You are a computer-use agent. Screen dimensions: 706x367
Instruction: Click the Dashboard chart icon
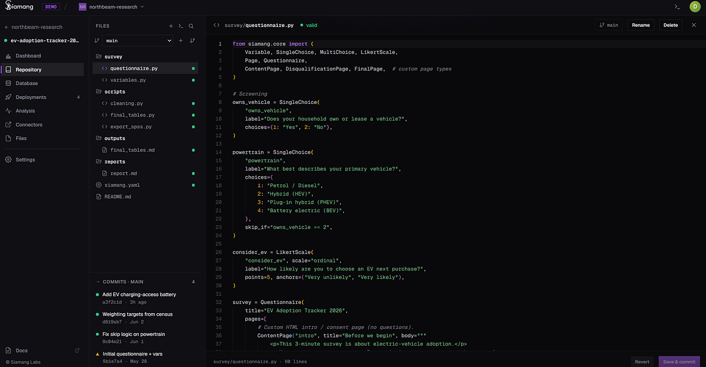pos(8,56)
